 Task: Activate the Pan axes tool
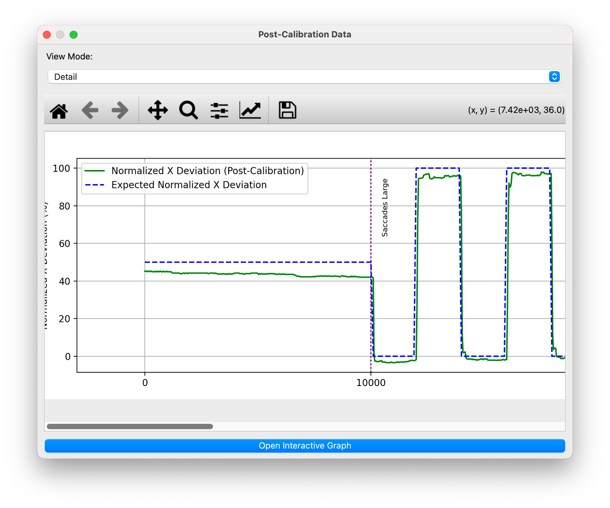coord(158,111)
